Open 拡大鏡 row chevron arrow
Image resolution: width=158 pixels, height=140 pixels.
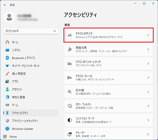(x=148, y=92)
